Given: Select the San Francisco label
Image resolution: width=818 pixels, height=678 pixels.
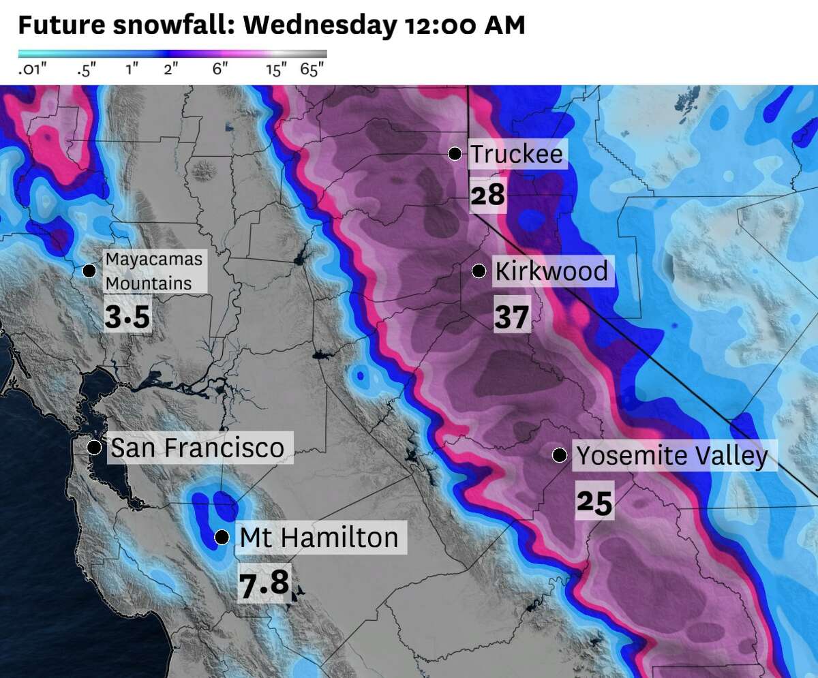Looking at the screenshot, I should coord(198,448).
